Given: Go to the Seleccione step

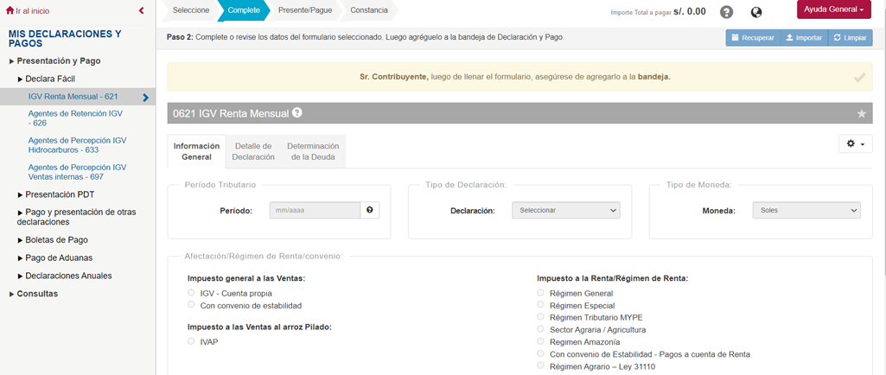Looking at the screenshot, I should coord(191,10).
